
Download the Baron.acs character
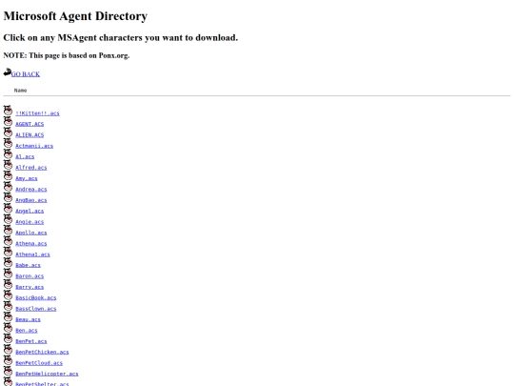(30, 276)
